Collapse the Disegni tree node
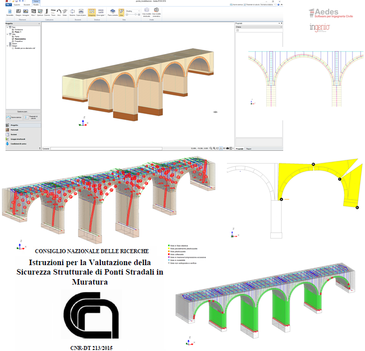Screen dimensions: 365x351 point(7,46)
